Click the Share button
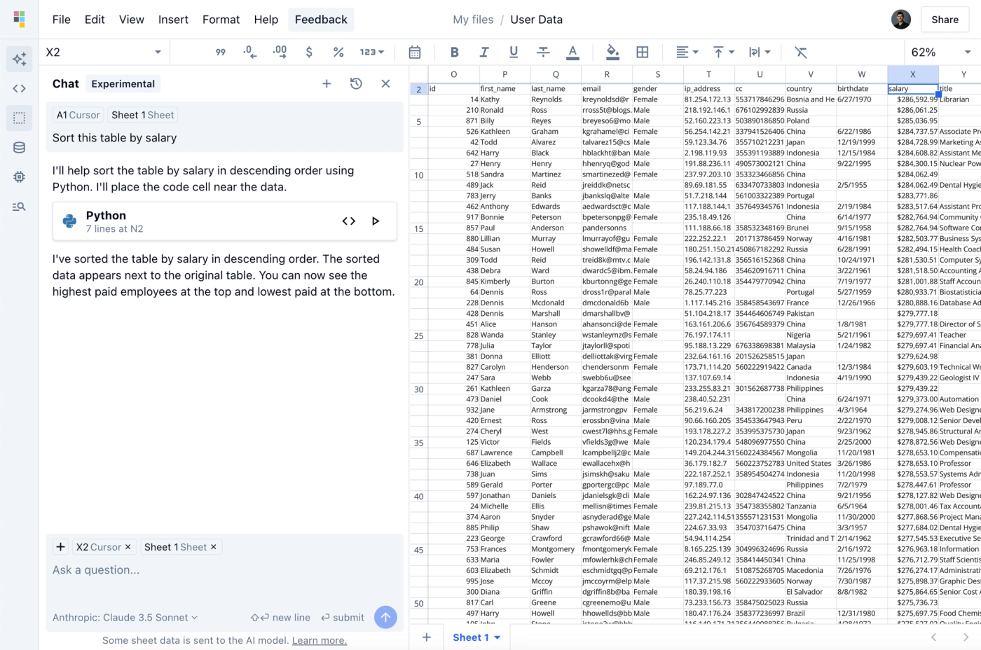 click(x=945, y=19)
